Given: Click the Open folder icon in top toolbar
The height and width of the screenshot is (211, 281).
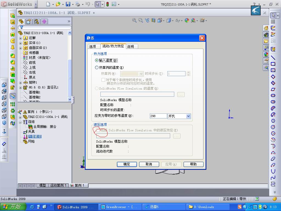Looking at the screenshot, I should point(58,4).
